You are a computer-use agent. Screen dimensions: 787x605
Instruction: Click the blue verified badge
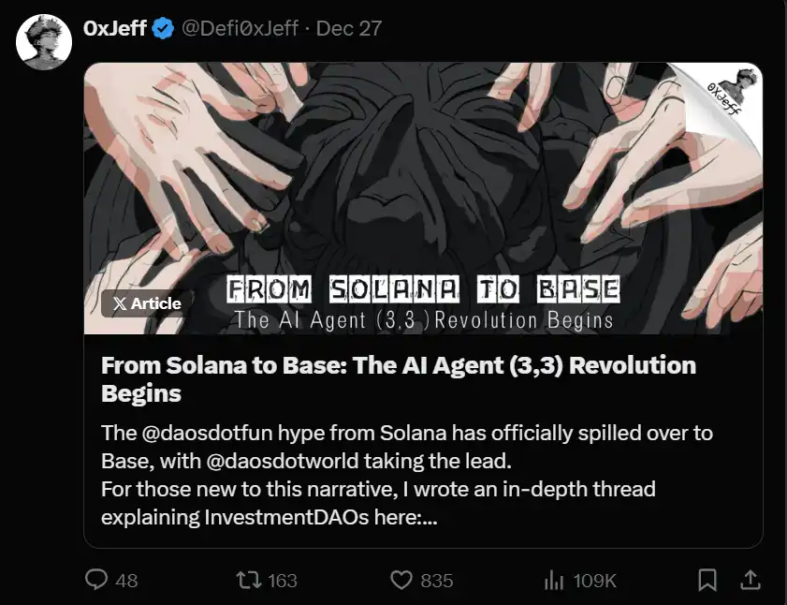coord(163,28)
